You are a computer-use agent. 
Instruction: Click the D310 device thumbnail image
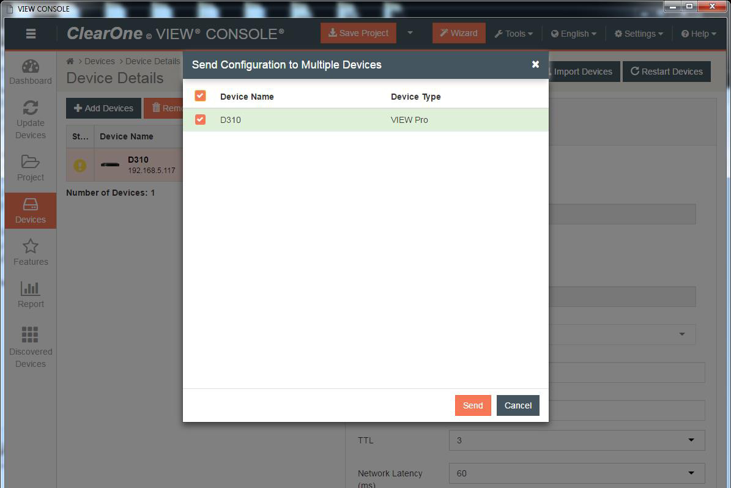point(110,165)
